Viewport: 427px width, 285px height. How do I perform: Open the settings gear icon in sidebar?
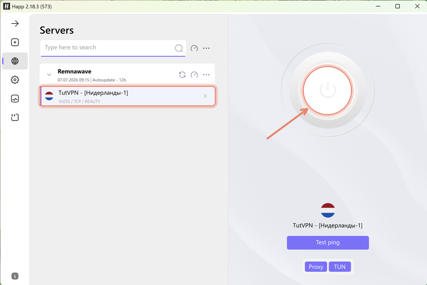(x=15, y=80)
